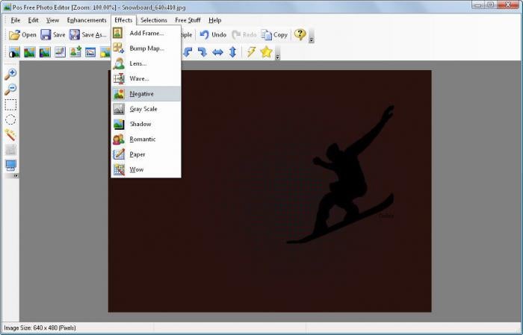Open help with the yellow question mark icon

click(x=300, y=34)
